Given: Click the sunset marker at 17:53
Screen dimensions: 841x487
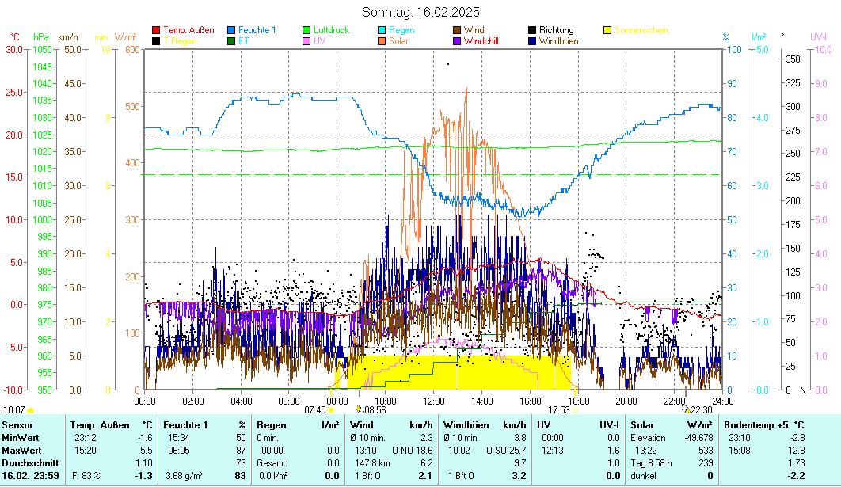Looking at the screenshot, I should pos(575,410).
